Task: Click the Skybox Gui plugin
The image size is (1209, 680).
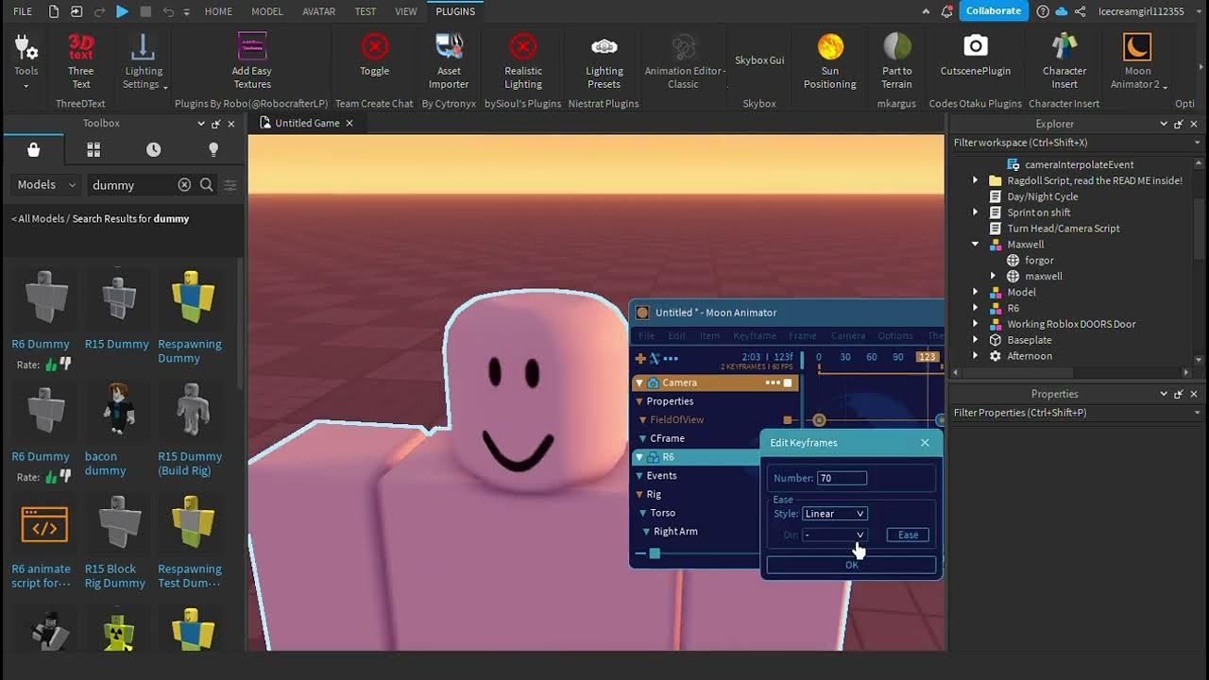Action: tap(759, 60)
